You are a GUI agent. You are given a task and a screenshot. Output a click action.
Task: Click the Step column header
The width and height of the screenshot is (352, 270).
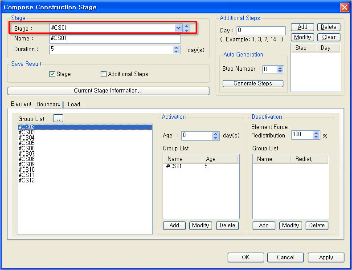[303, 48]
